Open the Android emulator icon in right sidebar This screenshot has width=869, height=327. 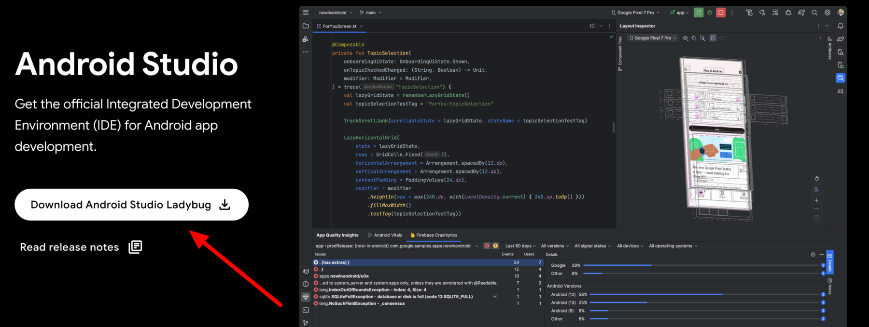pos(841,91)
